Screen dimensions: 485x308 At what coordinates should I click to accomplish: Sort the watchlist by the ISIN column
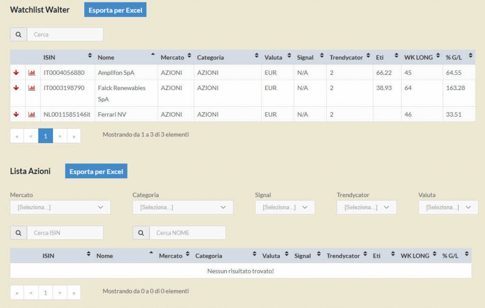[67, 57]
